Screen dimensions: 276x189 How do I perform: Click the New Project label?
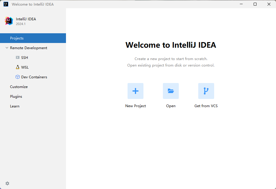(x=135, y=106)
